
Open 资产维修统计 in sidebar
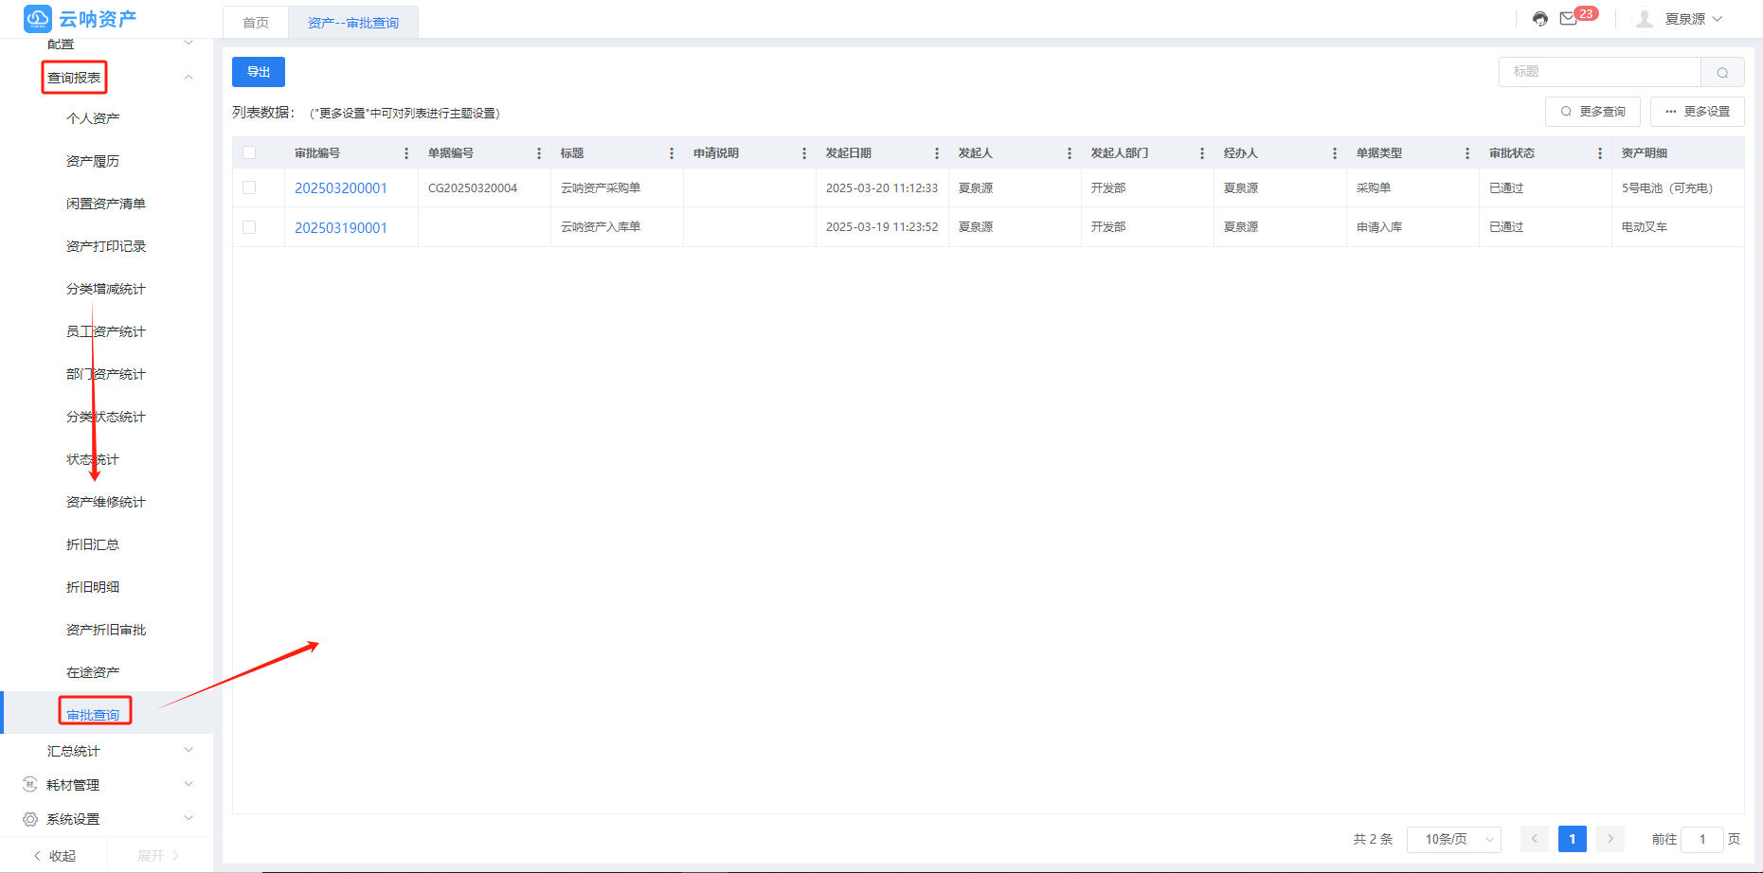pyautogui.click(x=106, y=502)
